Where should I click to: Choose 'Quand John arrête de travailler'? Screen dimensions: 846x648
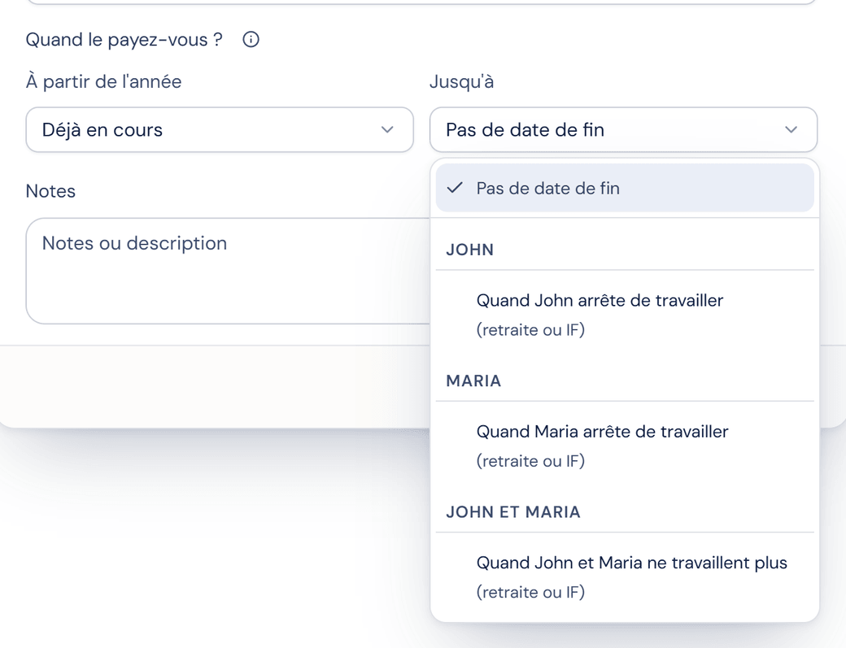pyautogui.click(x=625, y=315)
